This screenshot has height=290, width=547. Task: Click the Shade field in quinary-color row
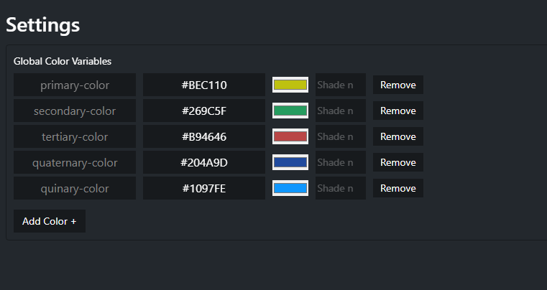tap(341, 188)
